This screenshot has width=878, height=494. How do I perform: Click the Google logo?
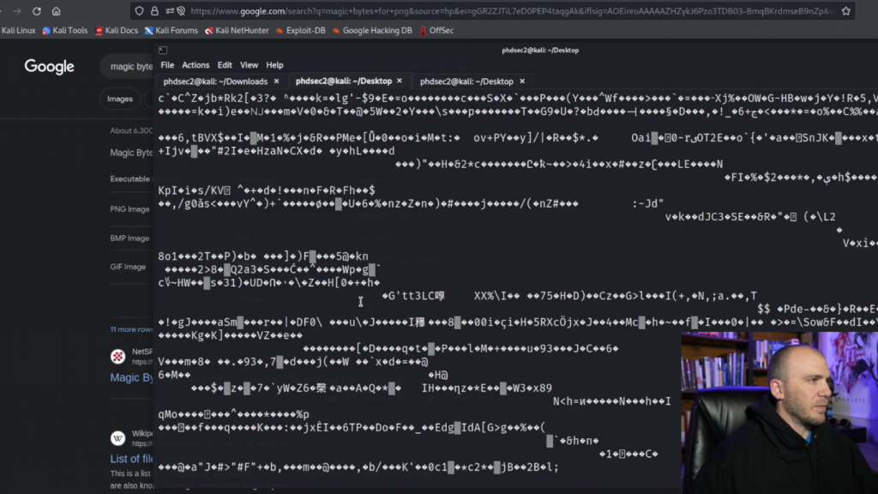[x=49, y=67]
